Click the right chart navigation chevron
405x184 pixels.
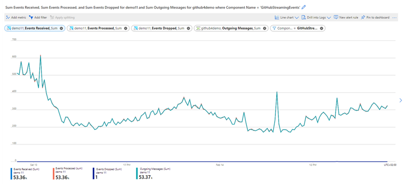coord(400,100)
